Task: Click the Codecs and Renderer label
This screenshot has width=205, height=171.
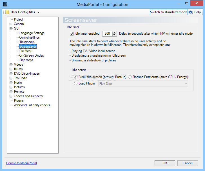Action: 29,96
